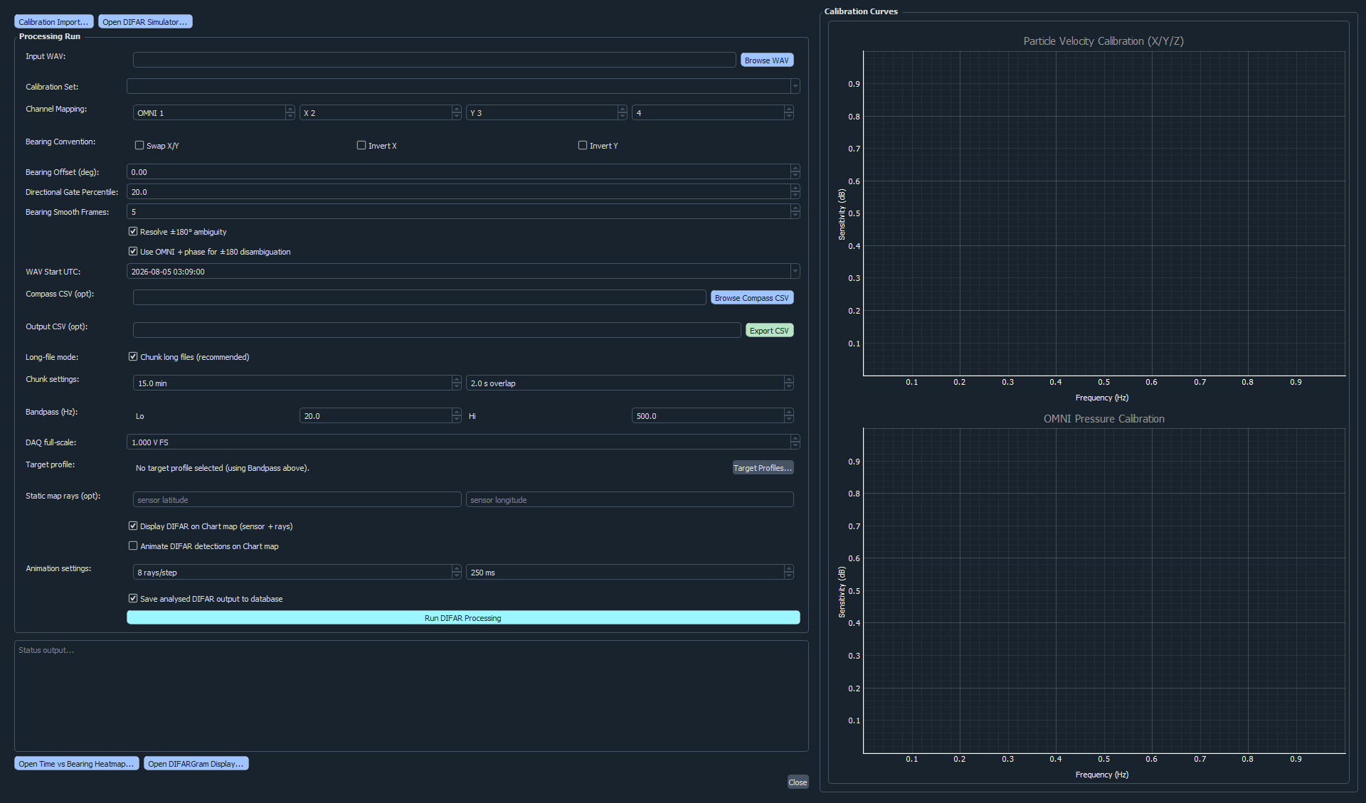
Task: Open the DIFAR Simulator
Action: [x=145, y=22]
